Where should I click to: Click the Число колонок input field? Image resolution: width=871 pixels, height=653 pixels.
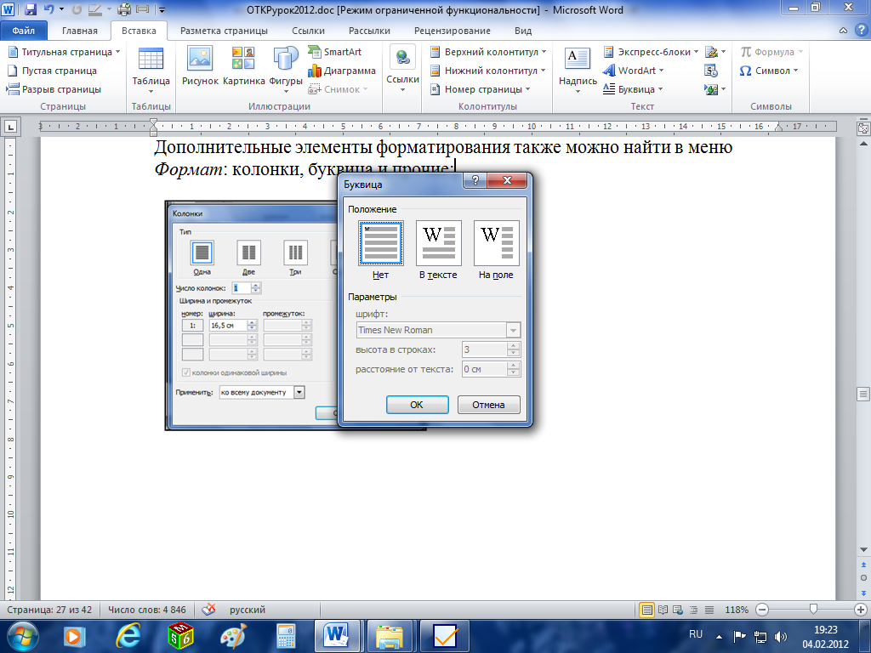(242, 287)
